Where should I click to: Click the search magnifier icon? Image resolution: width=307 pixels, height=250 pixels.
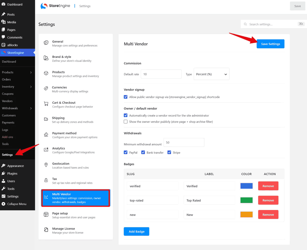coord(245,24)
